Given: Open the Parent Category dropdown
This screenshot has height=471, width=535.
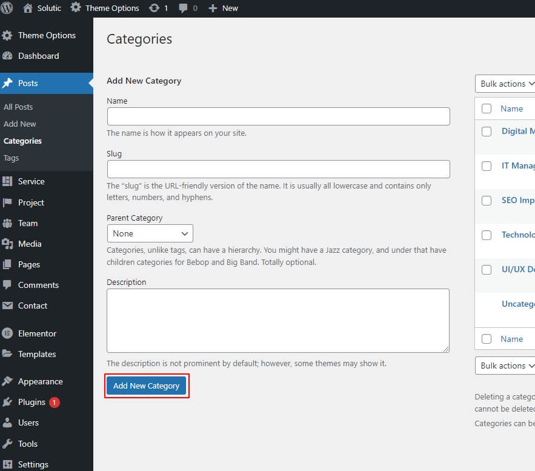Looking at the screenshot, I should click(x=150, y=233).
